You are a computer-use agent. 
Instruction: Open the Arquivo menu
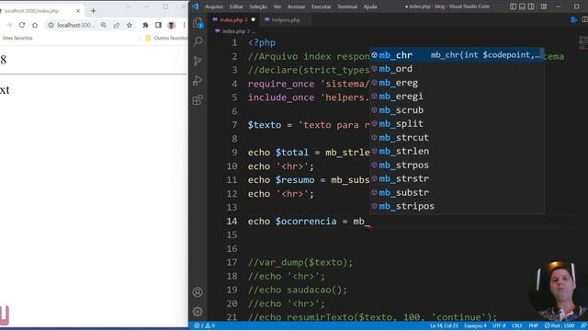click(214, 6)
